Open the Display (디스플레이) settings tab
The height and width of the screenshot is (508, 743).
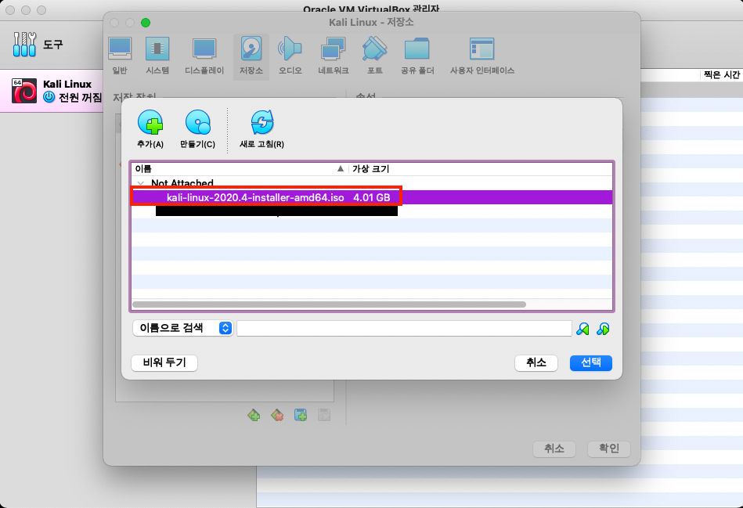click(x=204, y=56)
